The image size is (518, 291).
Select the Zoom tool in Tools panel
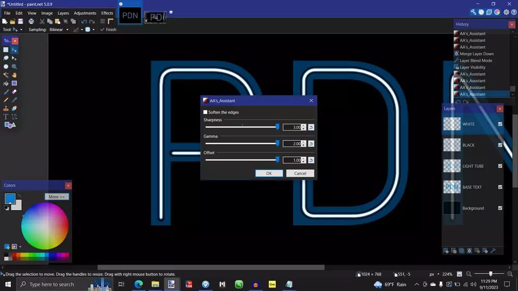tap(14, 66)
